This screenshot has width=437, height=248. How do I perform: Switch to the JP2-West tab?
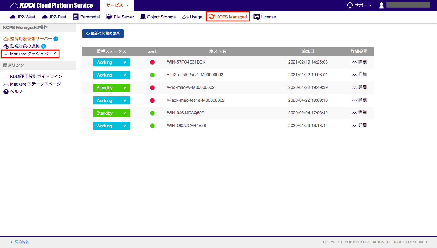[22, 17]
